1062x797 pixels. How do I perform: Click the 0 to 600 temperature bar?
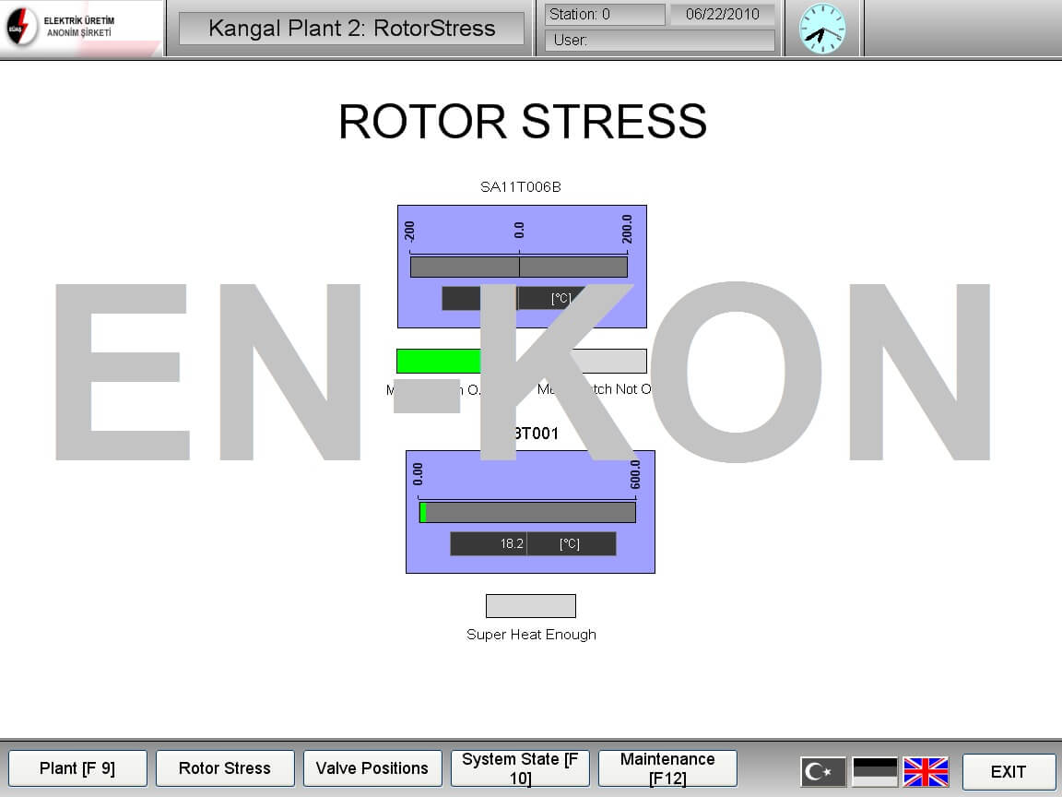(527, 512)
